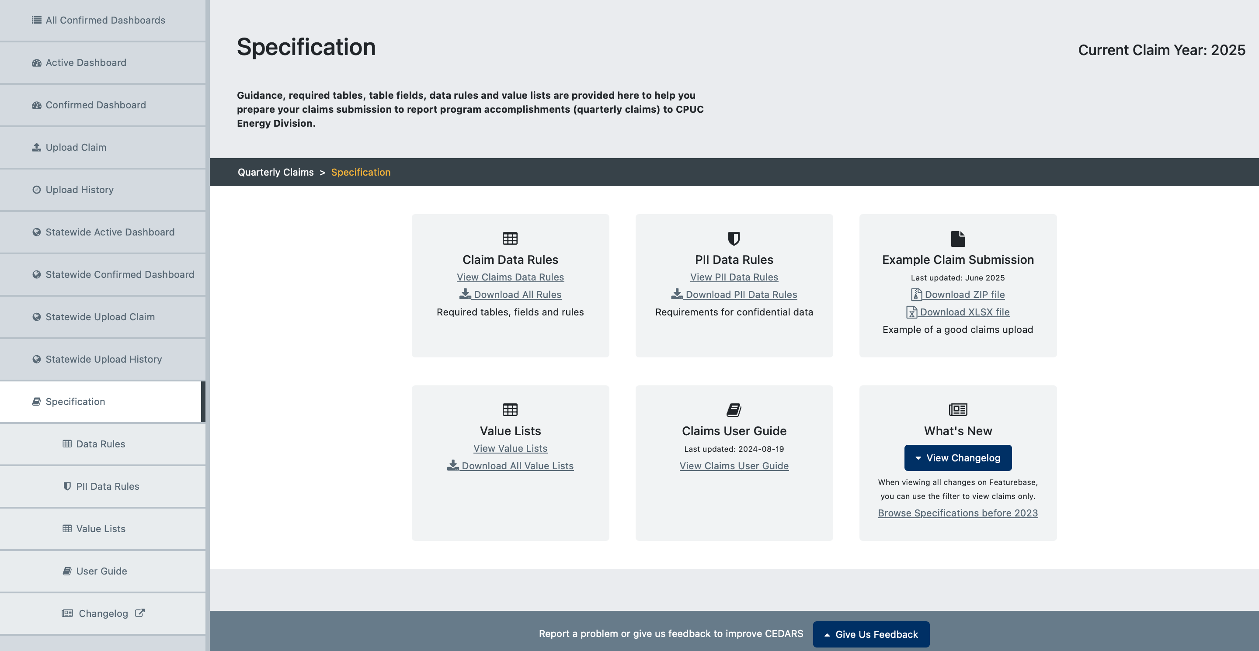Open PII Data Rules submenu item
The height and width of the screenshot is (651, 1259).
pyautogui.click(x=103, y=486)
